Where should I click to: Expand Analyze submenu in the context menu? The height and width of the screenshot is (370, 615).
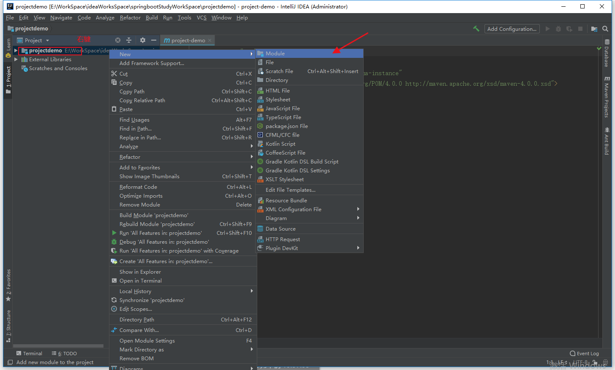coord(183,147)
